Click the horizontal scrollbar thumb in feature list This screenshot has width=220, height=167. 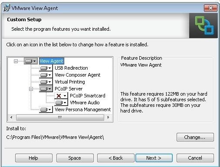[x=60, y=117]
